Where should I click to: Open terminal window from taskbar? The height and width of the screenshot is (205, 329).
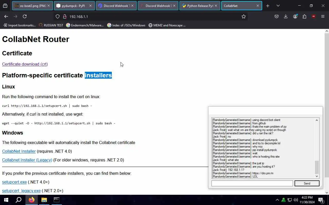pyautogui.click(x=57, y=200)
